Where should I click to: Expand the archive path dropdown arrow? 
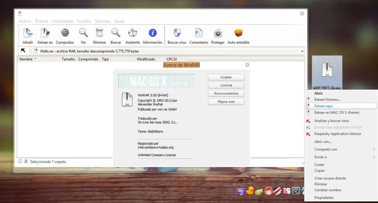click(302, 51)
